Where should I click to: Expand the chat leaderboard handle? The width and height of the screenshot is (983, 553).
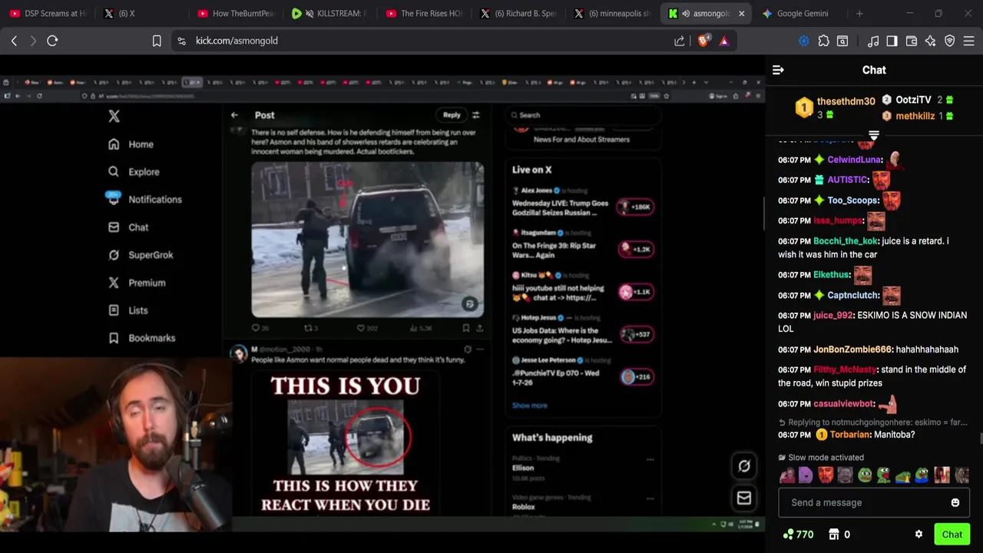point(874,136)
